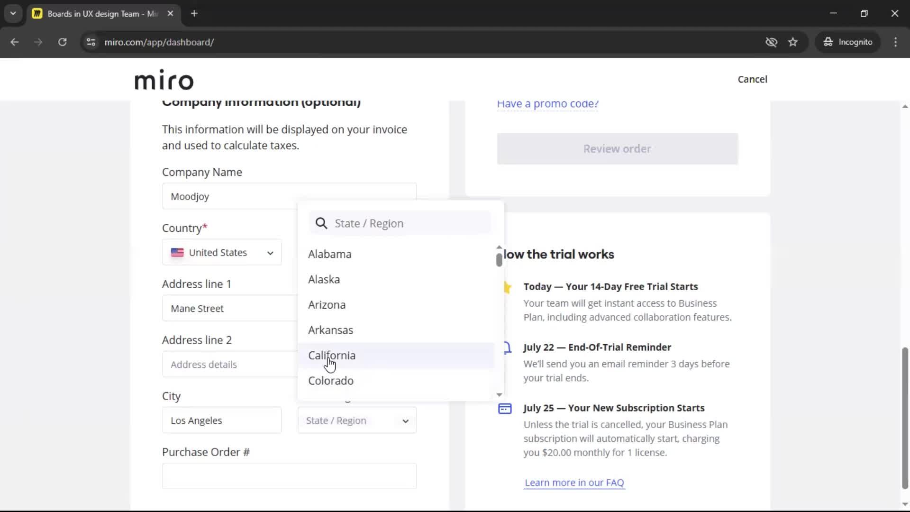Screen dimensions: 910x512
Task: Click the page vertical scrollbar thumb
Action: click(905, 418)
